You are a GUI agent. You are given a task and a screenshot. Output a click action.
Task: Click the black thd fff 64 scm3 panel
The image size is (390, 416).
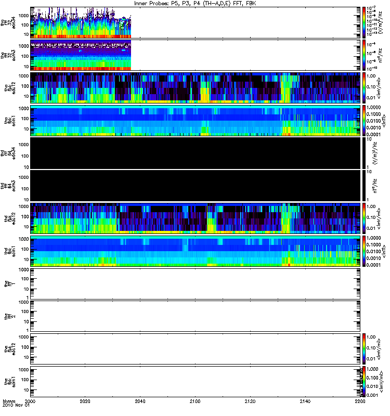(x=196, y=186)
